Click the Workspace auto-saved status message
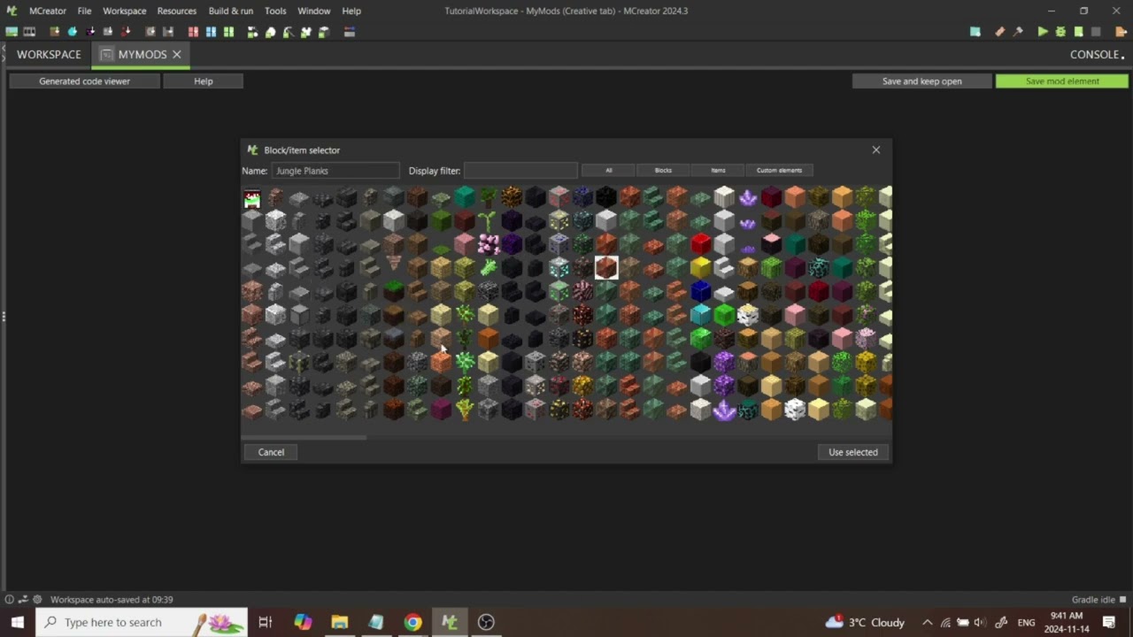 [112, 599]
